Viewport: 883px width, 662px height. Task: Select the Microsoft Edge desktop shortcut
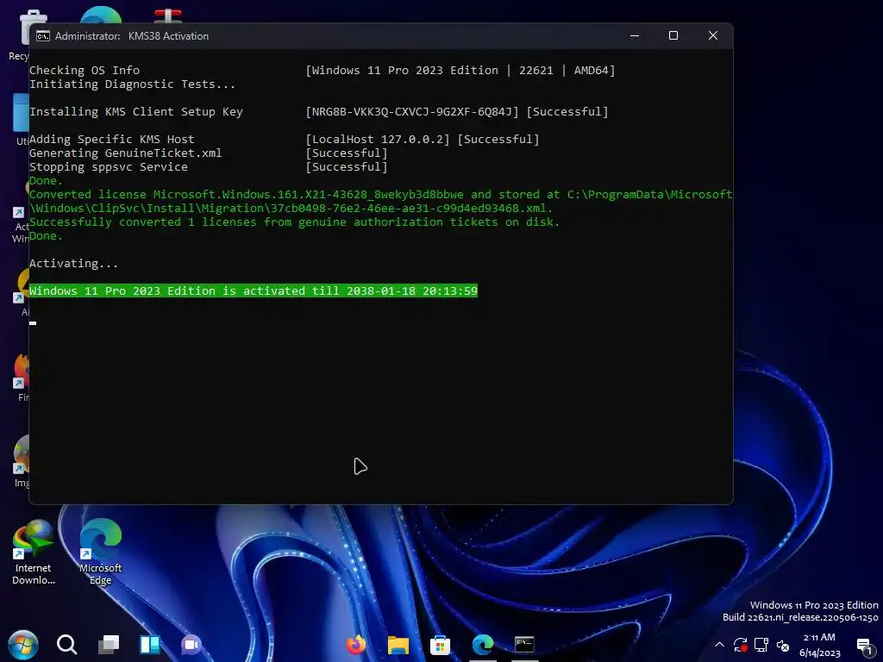coord(100,552)
